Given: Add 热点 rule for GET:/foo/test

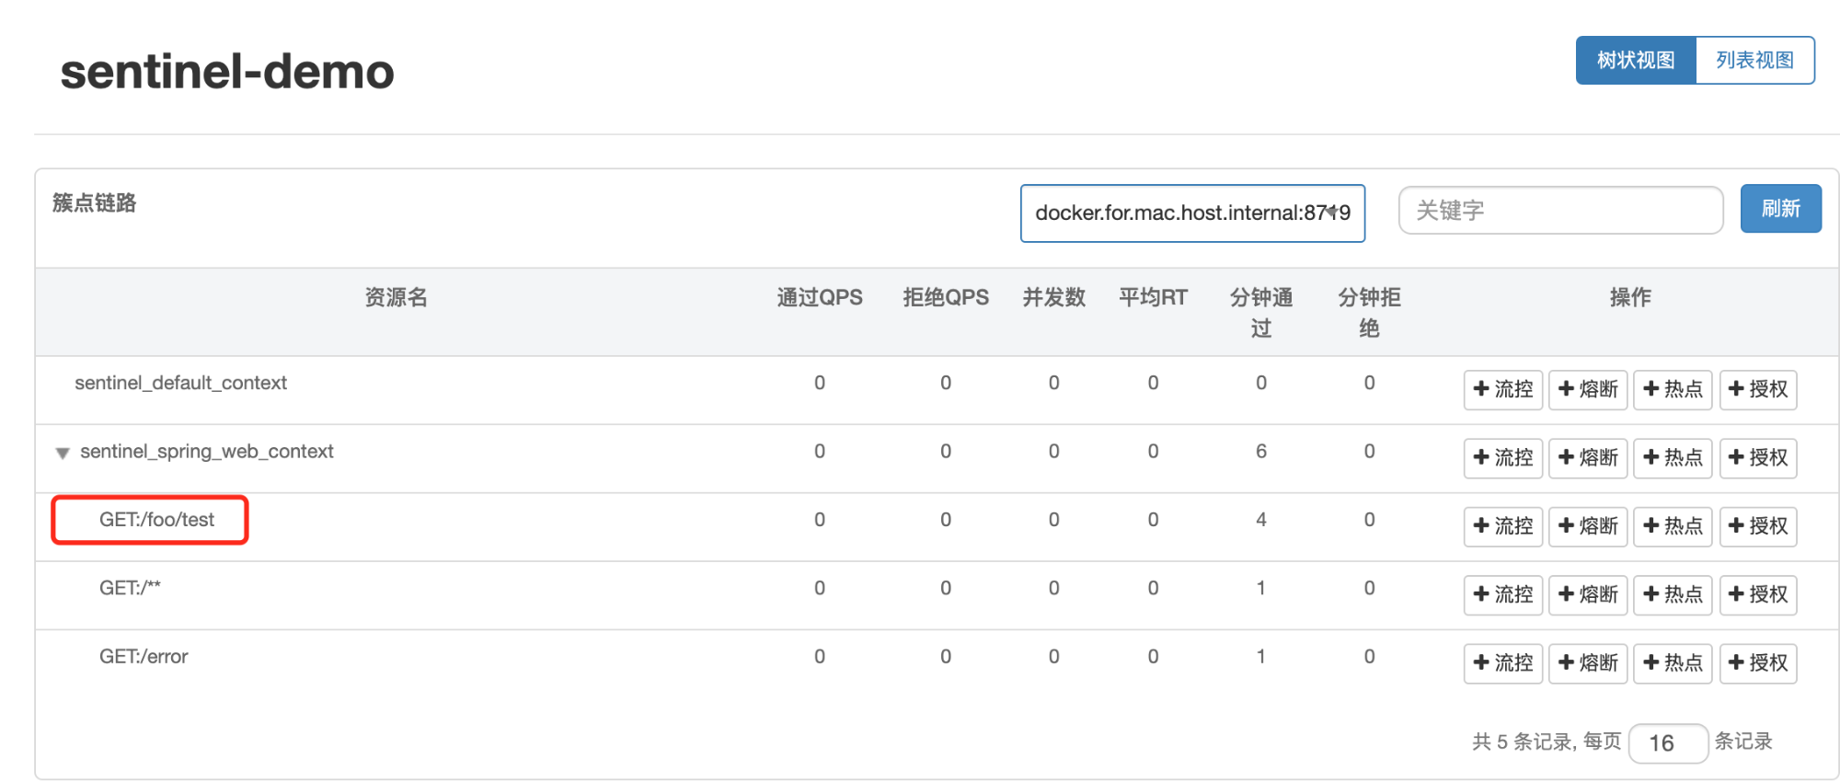Looking at the screenshot, I should [1673, 526].
